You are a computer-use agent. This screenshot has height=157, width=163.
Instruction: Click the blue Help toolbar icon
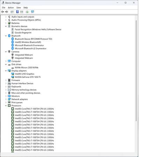[17, 12]
